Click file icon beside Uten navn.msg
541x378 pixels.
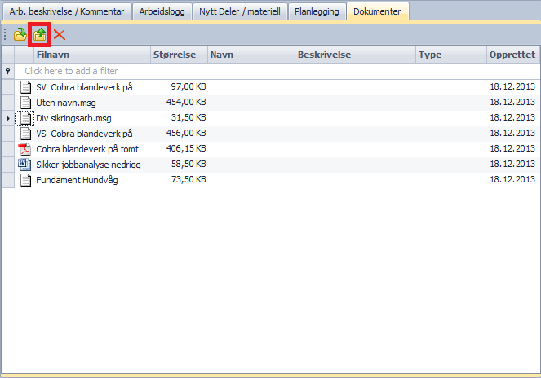24,103
